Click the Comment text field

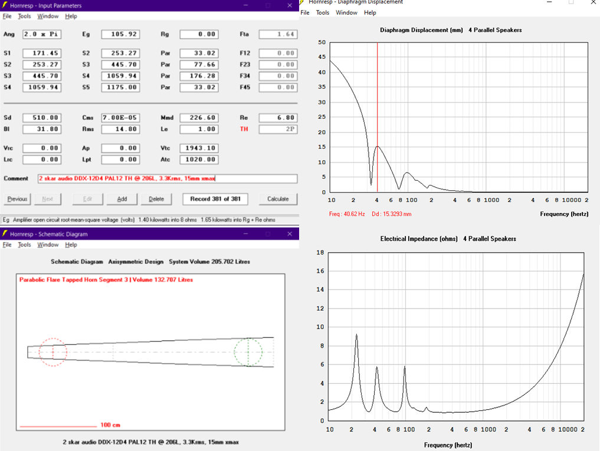[167, 178]
